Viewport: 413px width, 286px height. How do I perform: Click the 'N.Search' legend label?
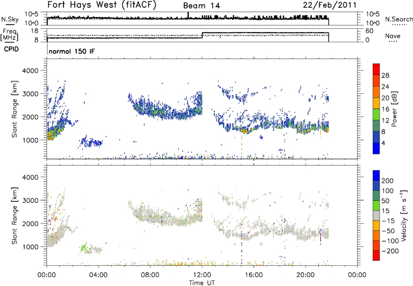coord(399,19)
